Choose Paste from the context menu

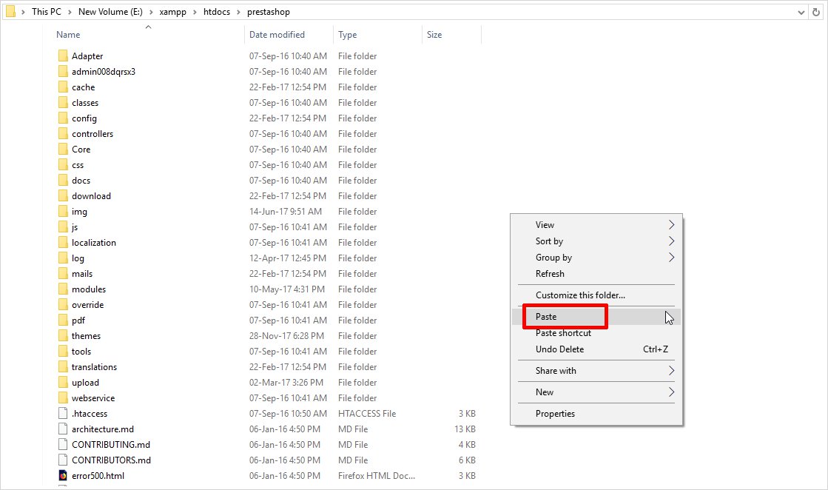point(596,317)
